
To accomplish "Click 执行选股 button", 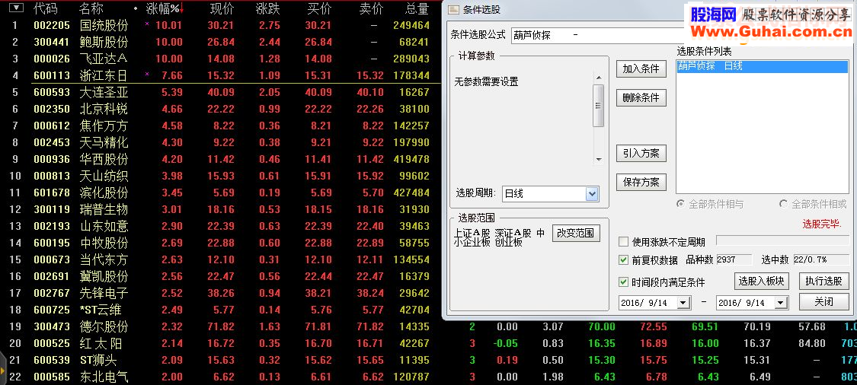I will (824, 282).
